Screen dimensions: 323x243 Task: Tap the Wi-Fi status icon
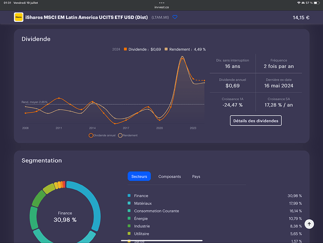coord(298,3)
